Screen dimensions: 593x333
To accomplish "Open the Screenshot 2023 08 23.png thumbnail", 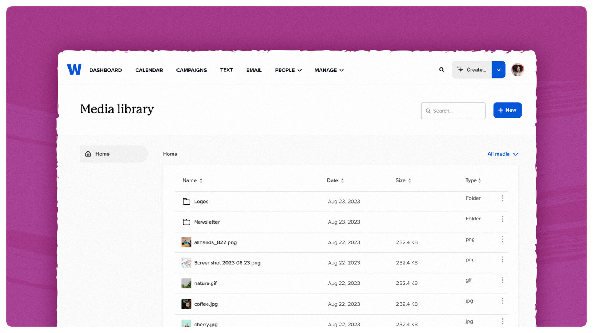I will click(186, 263).
